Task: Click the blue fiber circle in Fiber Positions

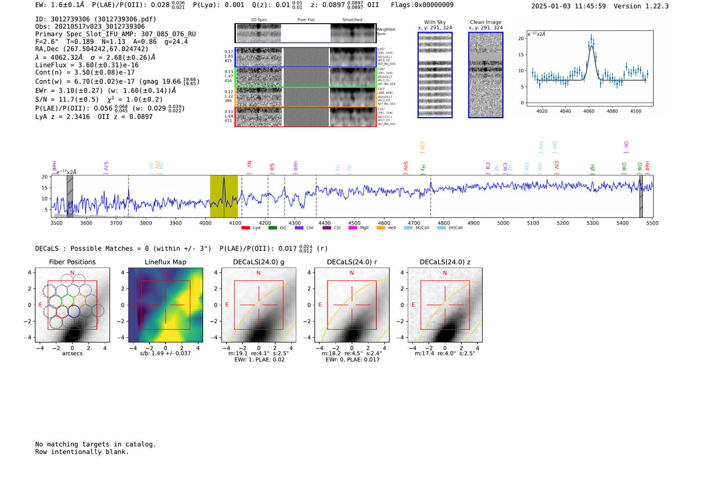Action: pyautogui.click(x=73, y=311)
